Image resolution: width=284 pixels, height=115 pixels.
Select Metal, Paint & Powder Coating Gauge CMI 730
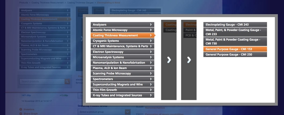(x=235, y=41)
